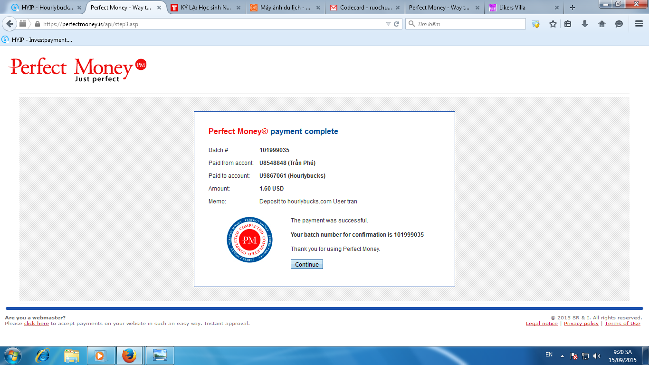This screenshot has width=649, height=365.
Task: Reload the current page
Action: (397, 24)
